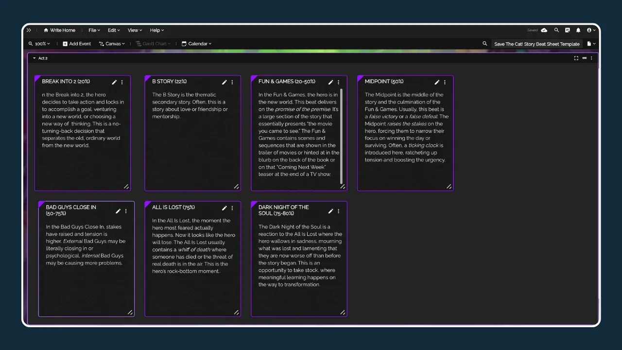622x350 pixels.
Task: Open the File menu
Action: coord(94,30)
